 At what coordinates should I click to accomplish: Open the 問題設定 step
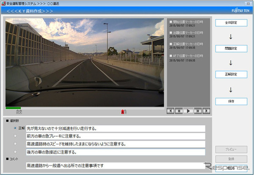(x=231, y=48)
